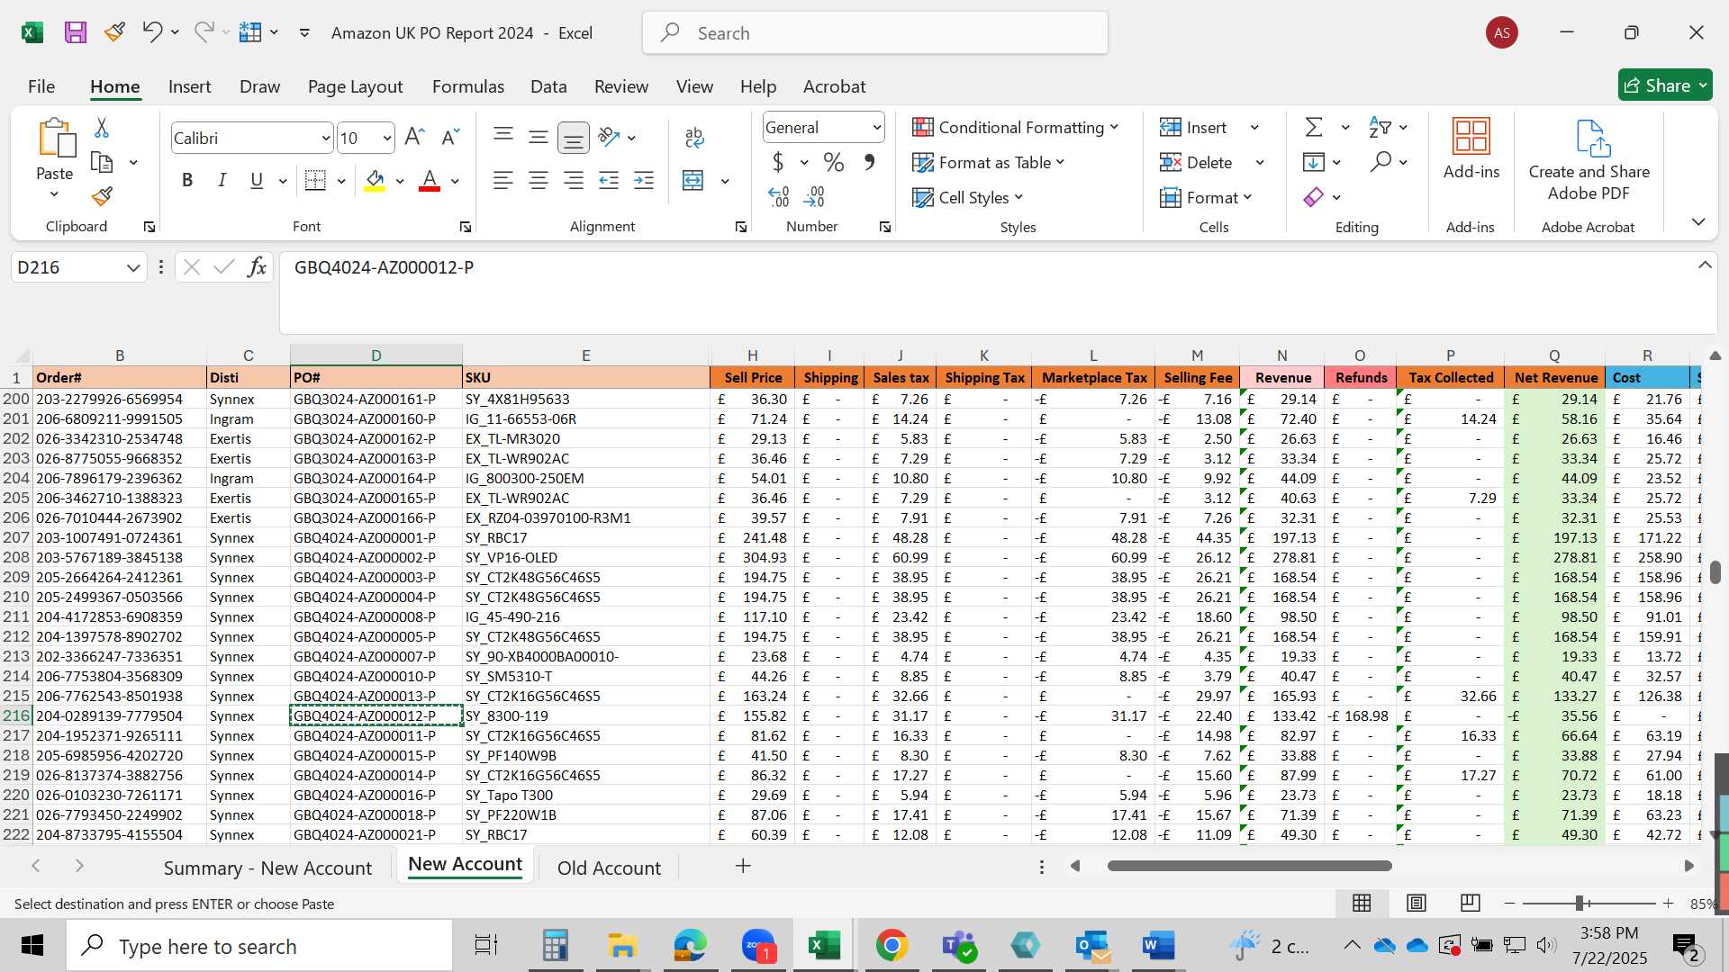Open the Add-ins icon

(x=1471, y=137)
